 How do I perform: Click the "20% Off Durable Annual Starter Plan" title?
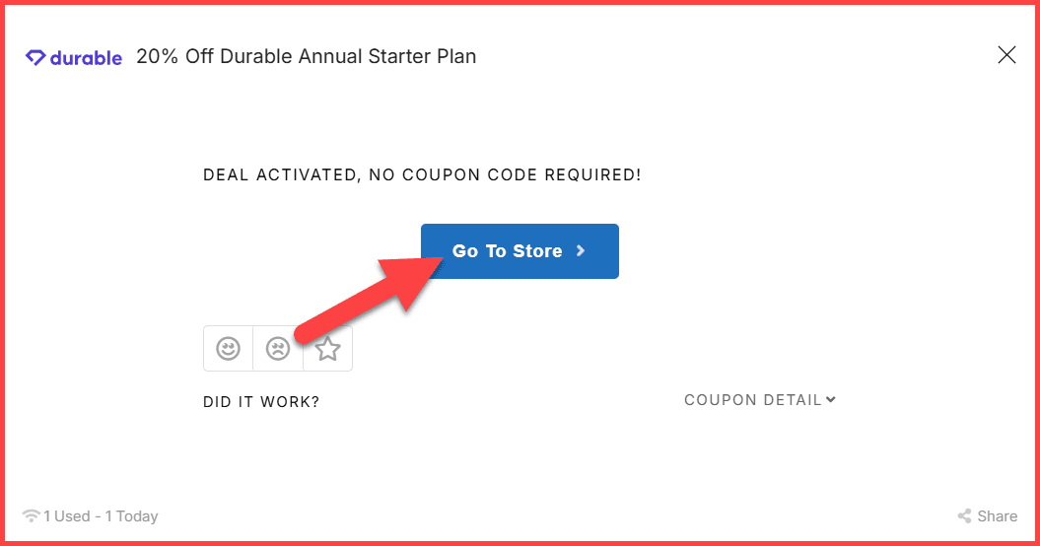pos(306,56)
